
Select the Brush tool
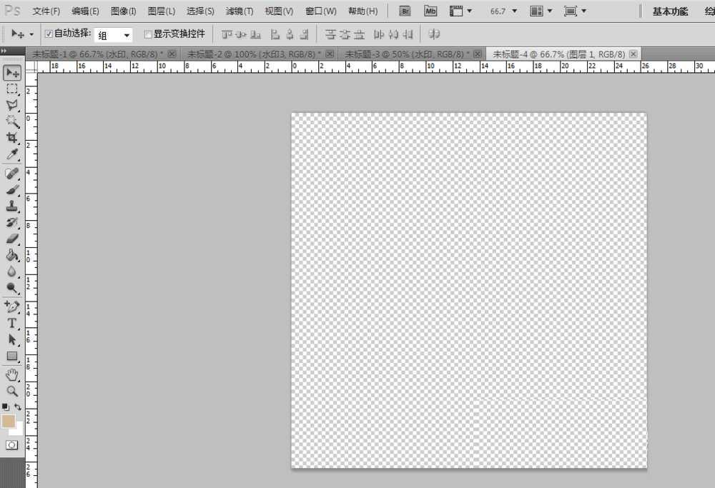click(12, 189)
